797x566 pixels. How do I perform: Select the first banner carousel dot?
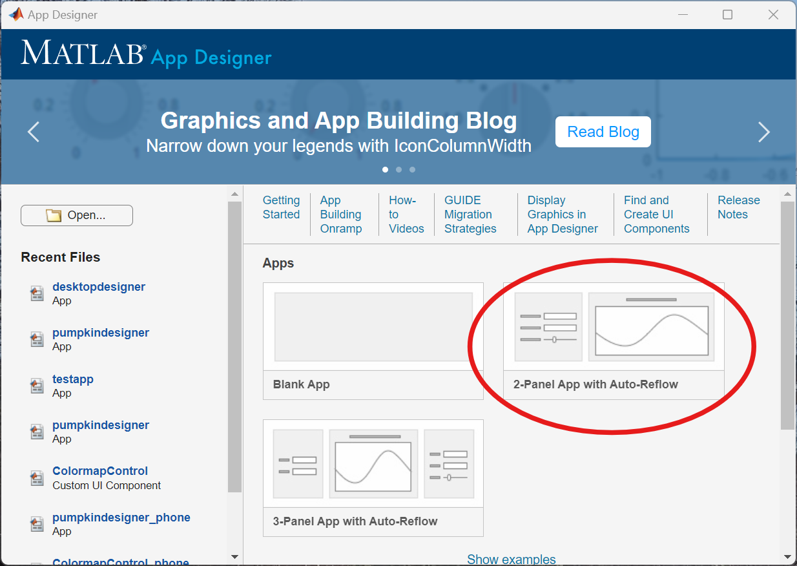(x=386, y=170)
